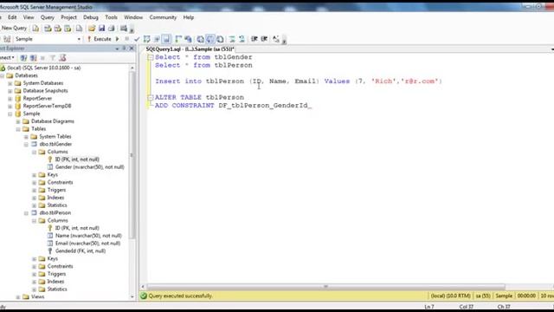Viewport: 554px width, 312px height.
Task: Close the Object Explorer panel
Action: pos(132,49)
